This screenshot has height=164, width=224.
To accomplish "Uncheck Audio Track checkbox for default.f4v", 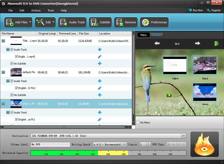I will click(12, 81).
